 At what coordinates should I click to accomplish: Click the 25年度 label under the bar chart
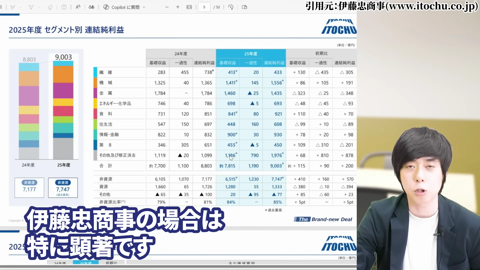(x=64, y=165)
